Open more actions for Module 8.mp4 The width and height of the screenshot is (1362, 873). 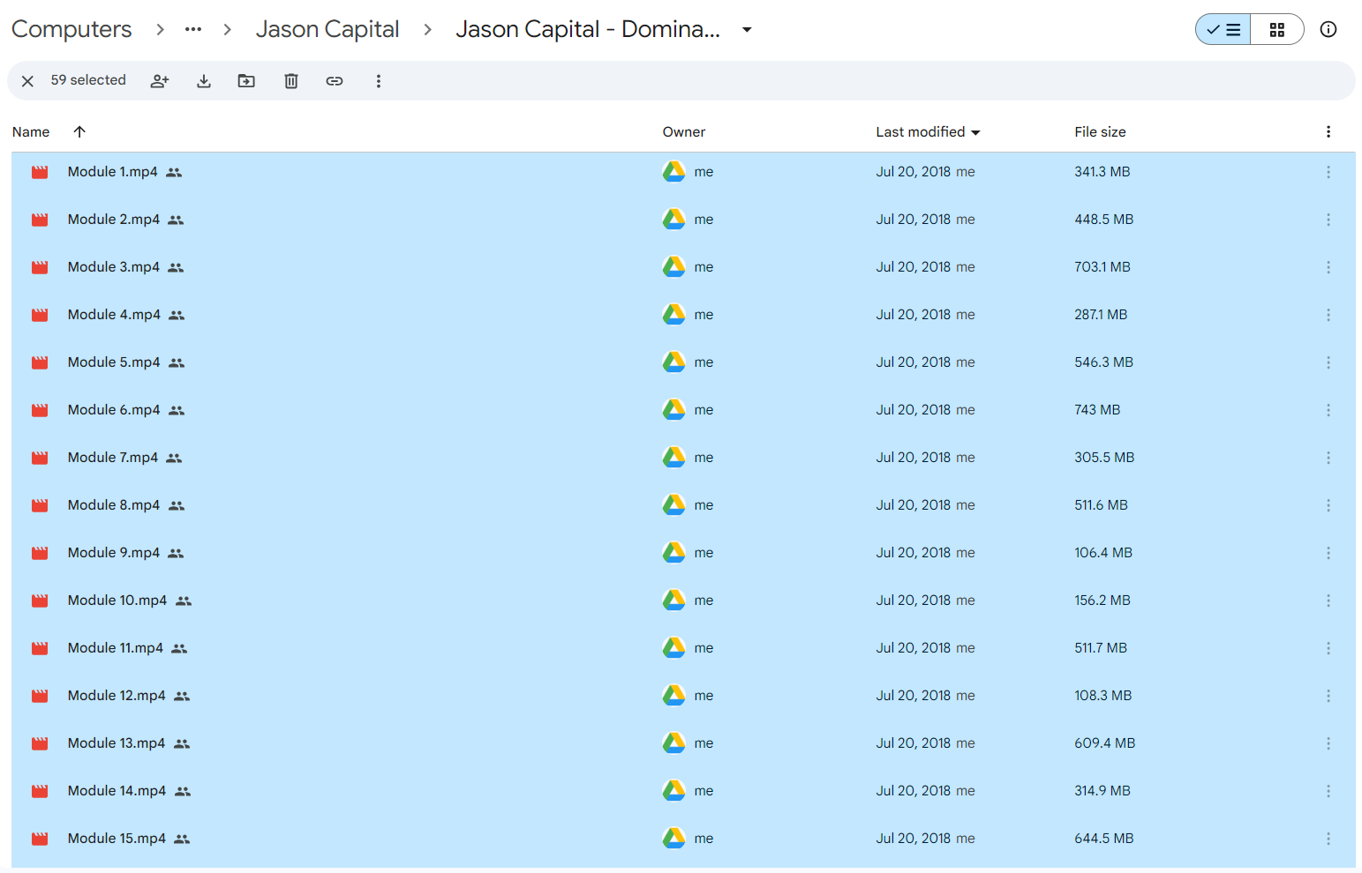(x=1328, y=506)
